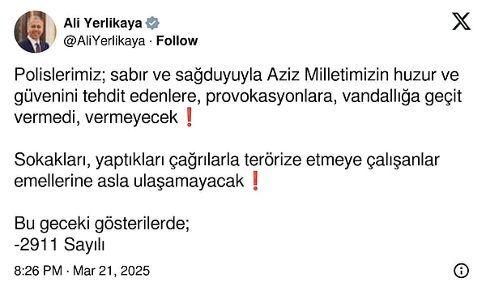Open the @AliYerlikaya handle link

104,41
